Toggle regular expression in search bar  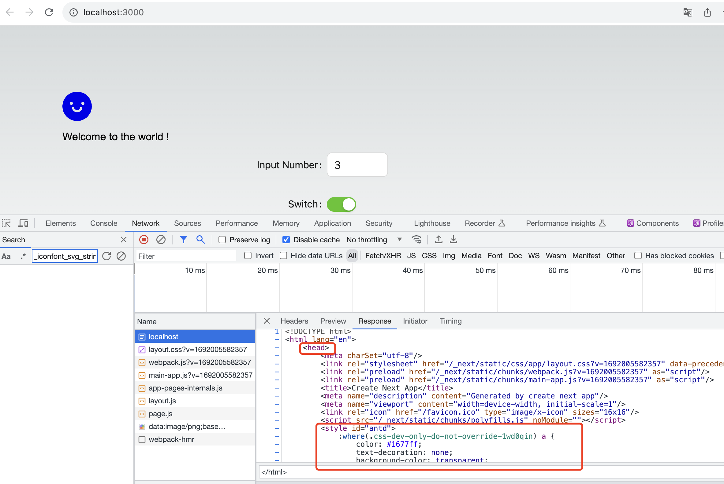pos(23,256)
